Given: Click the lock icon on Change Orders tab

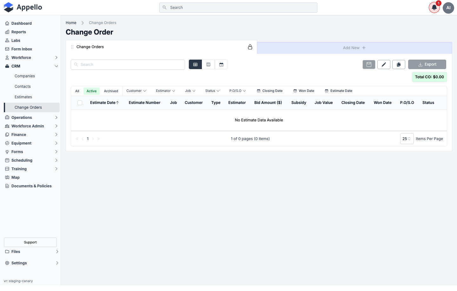Looking at the screenshot, I should point(250,47).
